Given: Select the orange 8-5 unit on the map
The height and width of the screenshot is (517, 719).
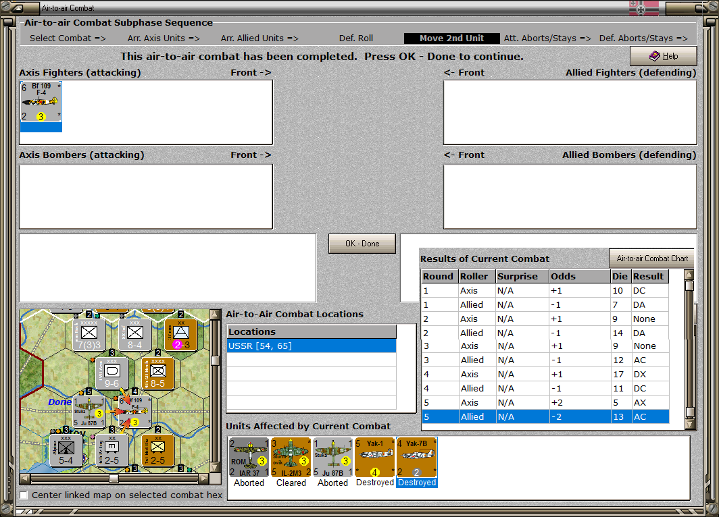Looking at the screenshot, I should [x=157, y=373].
